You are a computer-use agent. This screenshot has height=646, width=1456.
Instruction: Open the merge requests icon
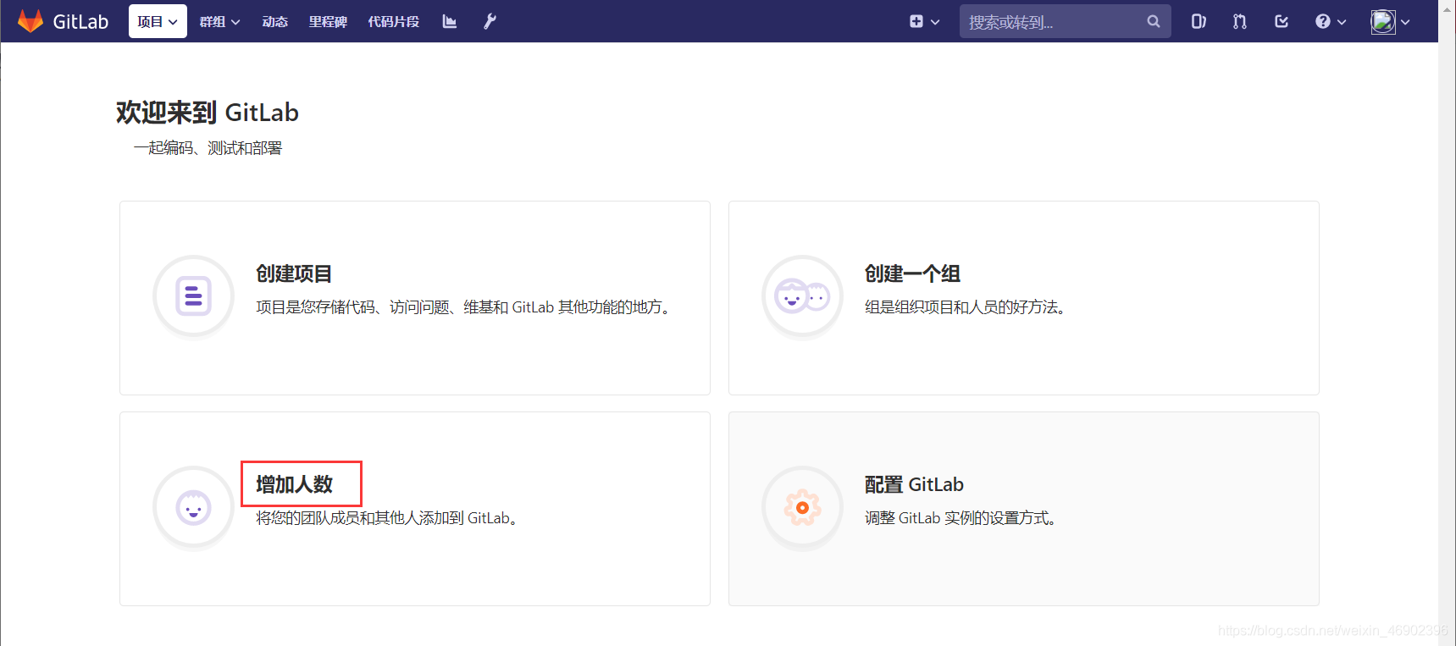tap(1240, 21)
